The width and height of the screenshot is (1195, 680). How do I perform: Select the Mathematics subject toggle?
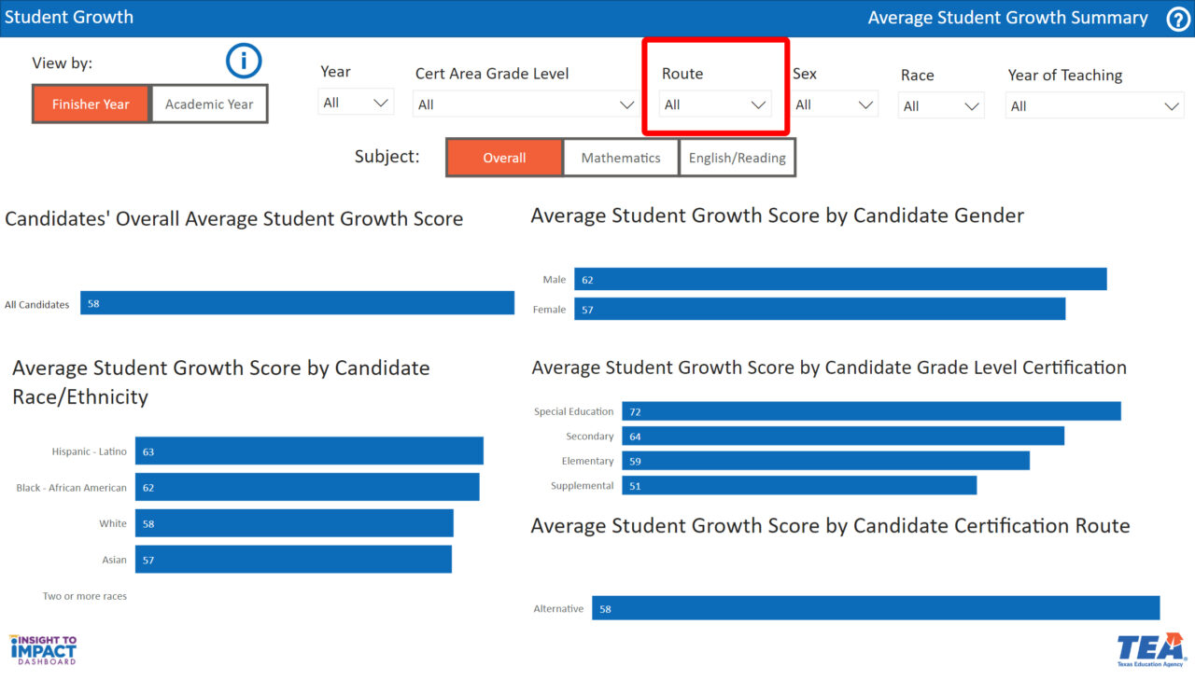[x=620, y=157]
